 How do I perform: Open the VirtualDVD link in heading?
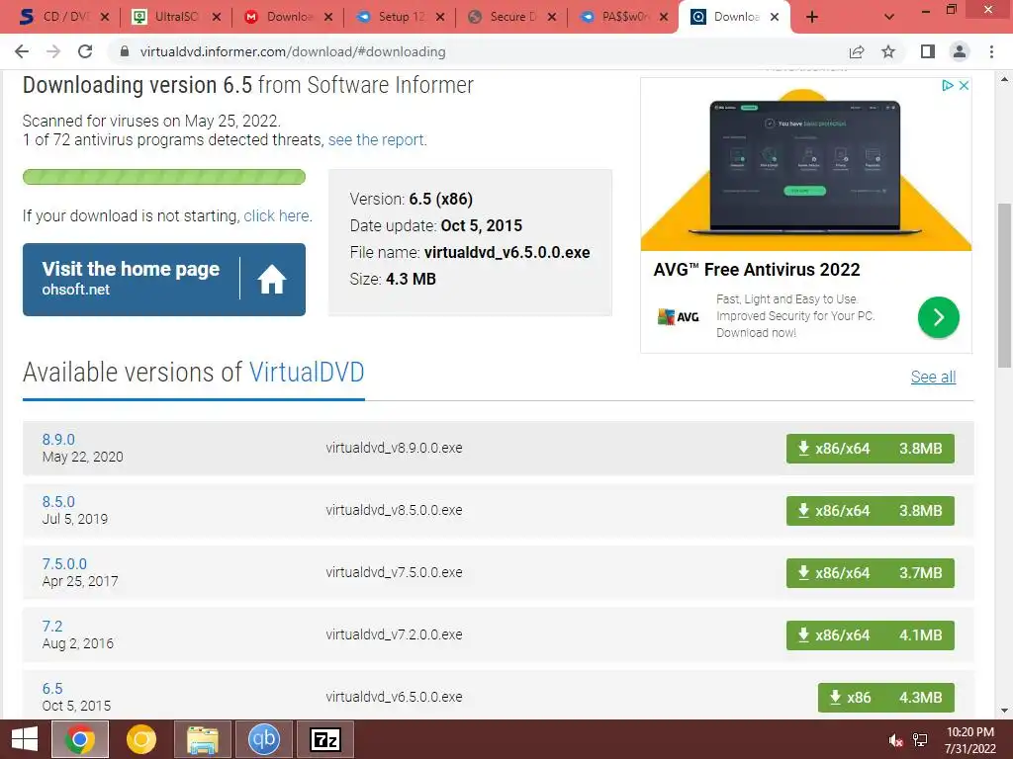tap(307, 373)
